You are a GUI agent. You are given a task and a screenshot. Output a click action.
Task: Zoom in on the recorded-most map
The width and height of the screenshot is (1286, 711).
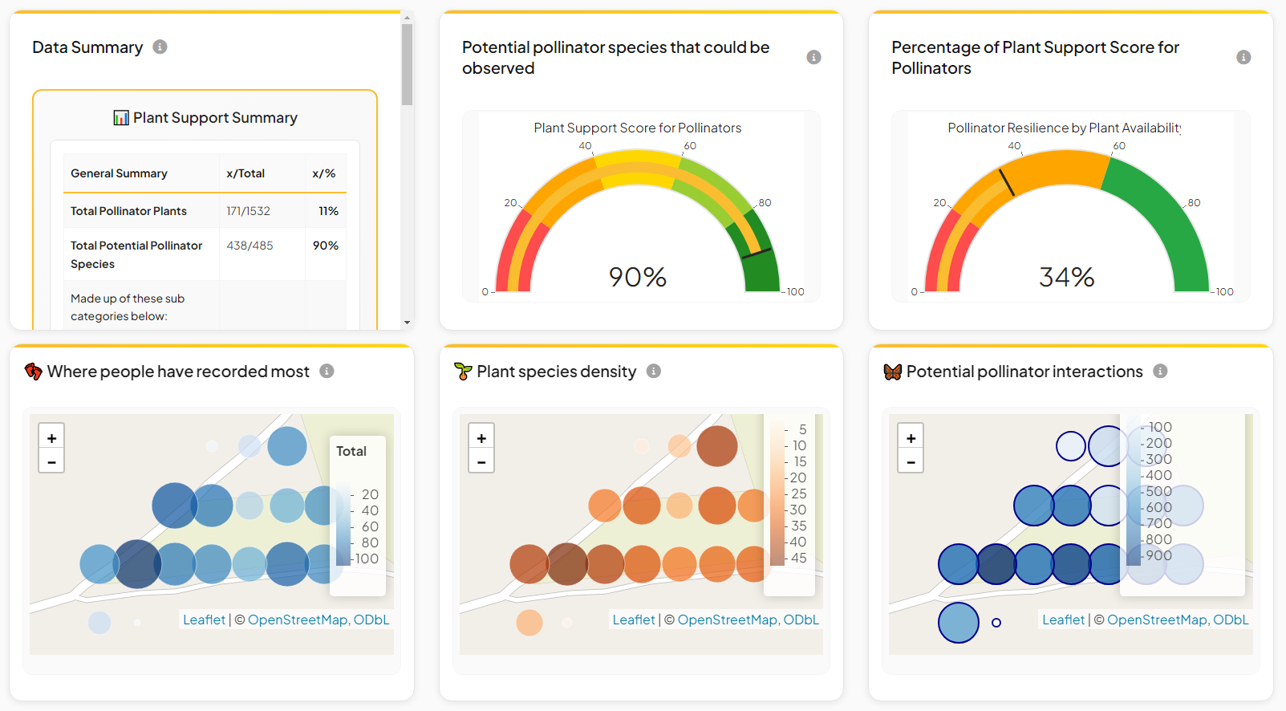pyautogui.click(x=51, y=438)
